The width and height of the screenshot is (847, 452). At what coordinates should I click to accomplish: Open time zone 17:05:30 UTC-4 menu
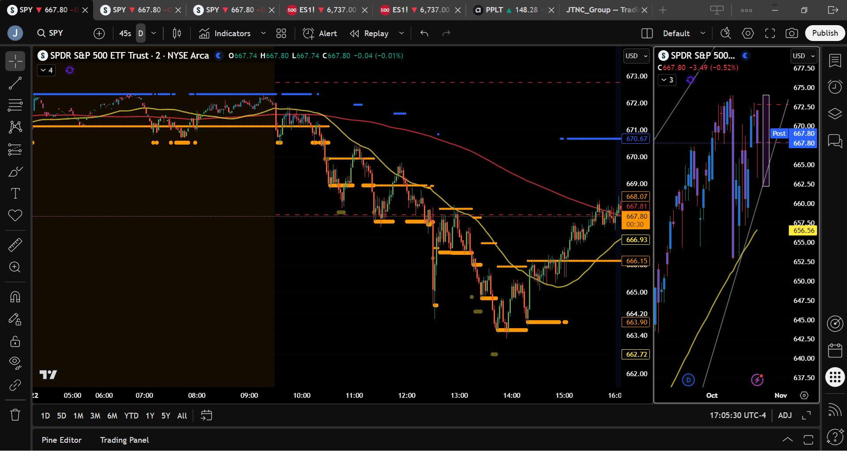[x=738, y=415]
